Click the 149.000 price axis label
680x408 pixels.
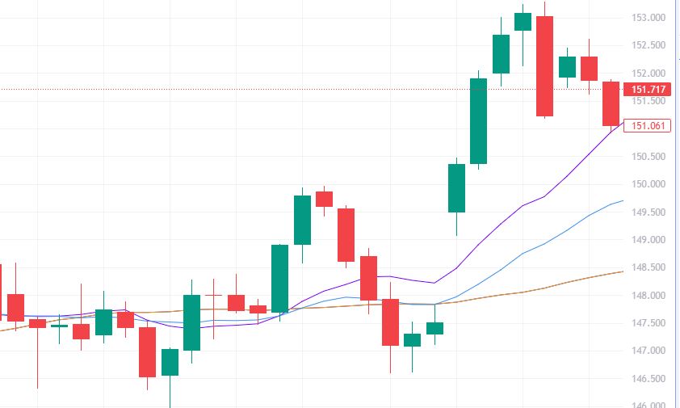click(649, 240)
